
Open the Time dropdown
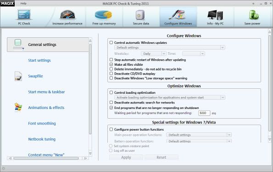pyautogui.click(x=194, y=53)
